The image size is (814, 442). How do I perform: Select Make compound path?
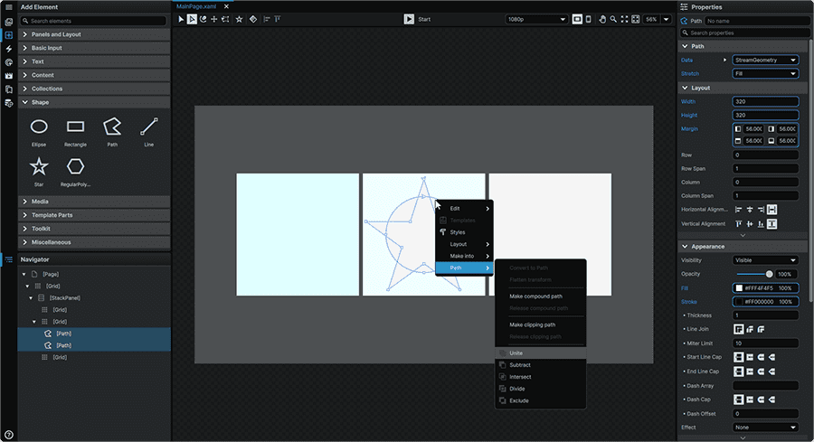[x=541, y=296]
